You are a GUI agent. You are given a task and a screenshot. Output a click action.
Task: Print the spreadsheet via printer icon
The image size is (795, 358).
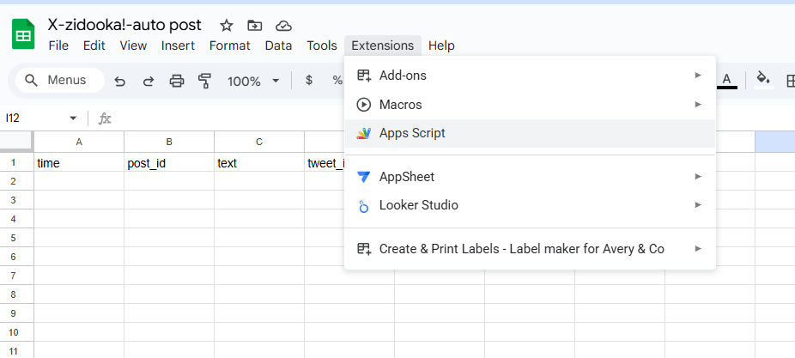(177, 81)
